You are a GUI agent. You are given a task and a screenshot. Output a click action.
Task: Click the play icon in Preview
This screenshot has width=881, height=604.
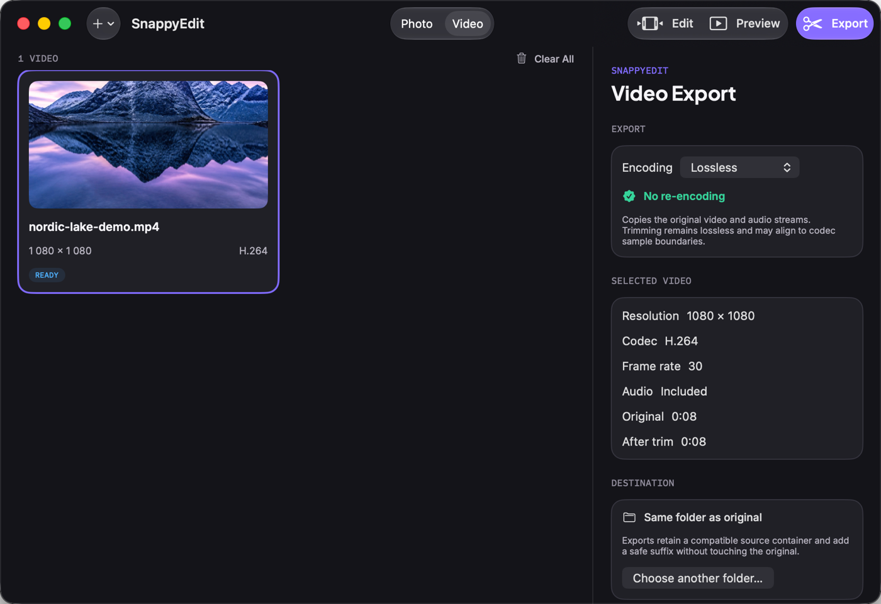718,24
